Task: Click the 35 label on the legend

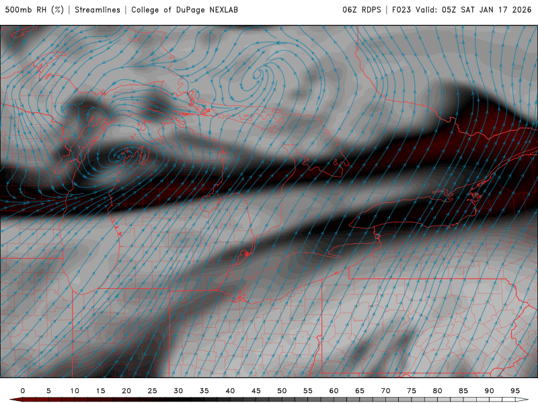Action: [x=204, y=391]
